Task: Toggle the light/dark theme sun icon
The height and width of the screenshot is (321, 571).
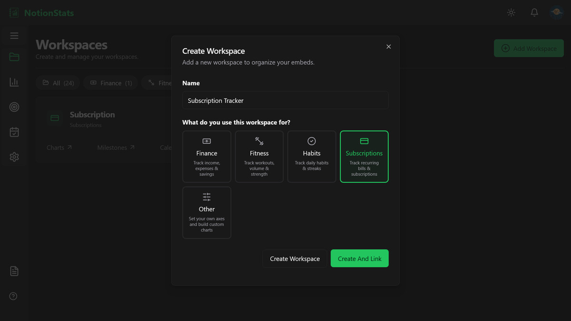Action: [x=511, y=13]
